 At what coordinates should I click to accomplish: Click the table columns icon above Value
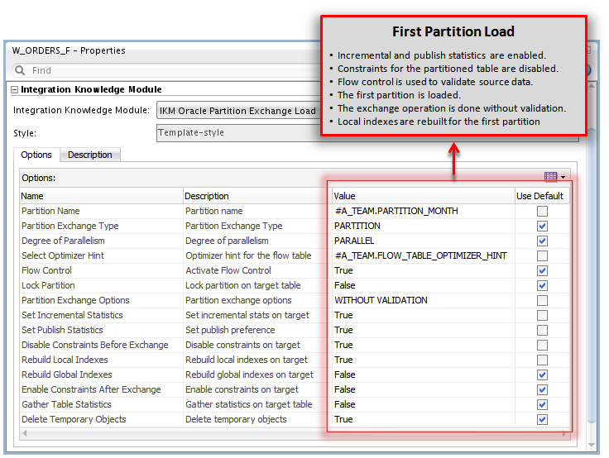pyautogui.click(x=550, y=176)
